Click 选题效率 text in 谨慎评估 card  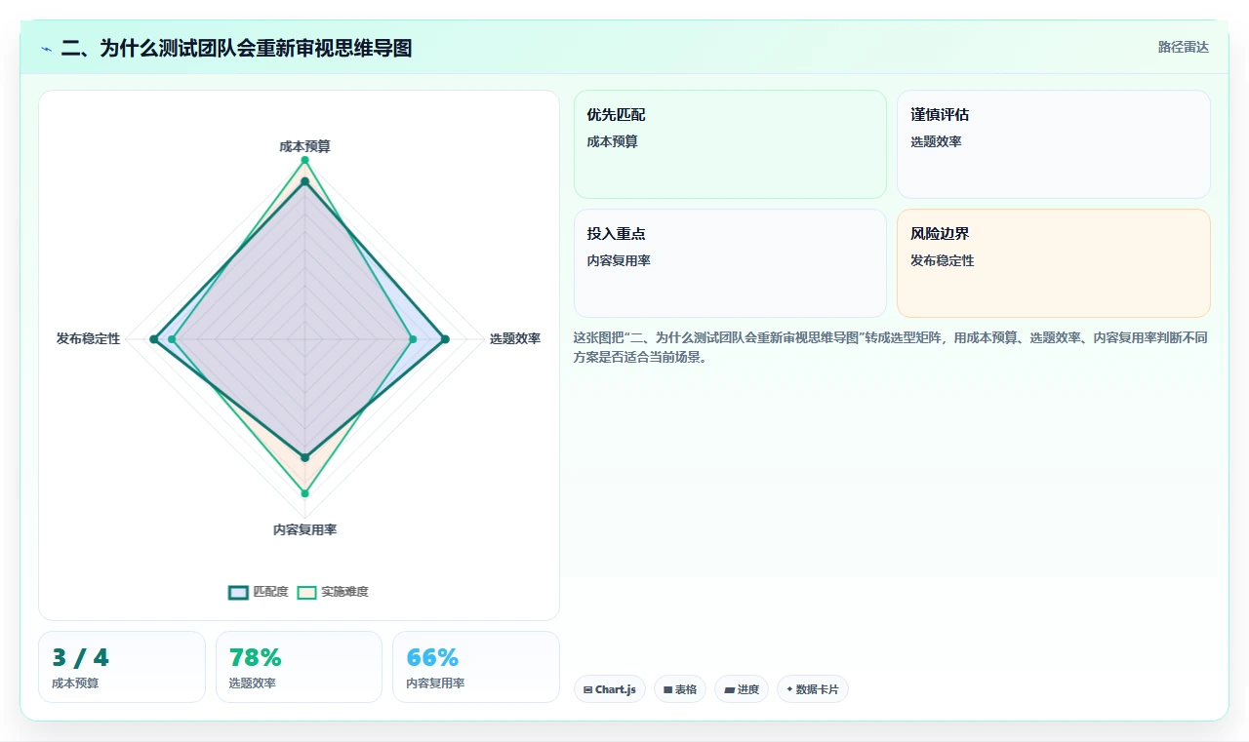[936, 141]
